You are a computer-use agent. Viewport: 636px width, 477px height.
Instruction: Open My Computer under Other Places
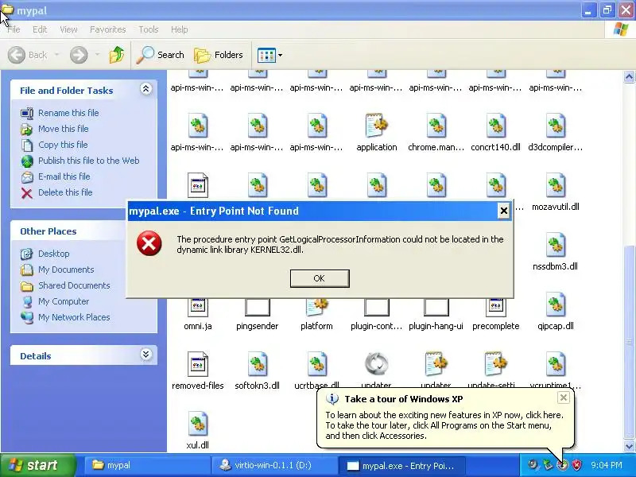point(64,301)
